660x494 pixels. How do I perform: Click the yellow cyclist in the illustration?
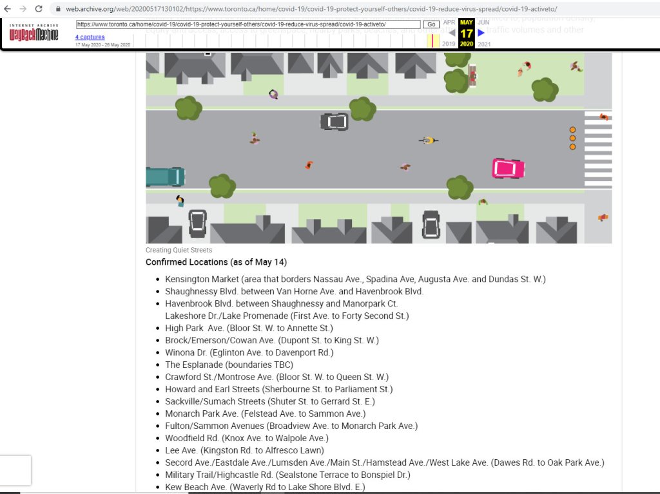pyautogui.click(x=427, y=140)
